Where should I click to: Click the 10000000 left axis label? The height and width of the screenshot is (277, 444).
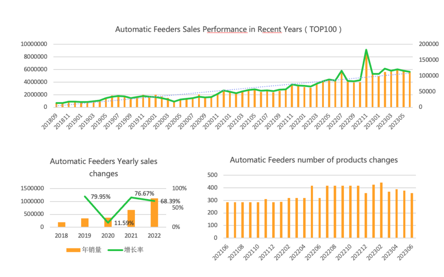click(x=34, y=44)
